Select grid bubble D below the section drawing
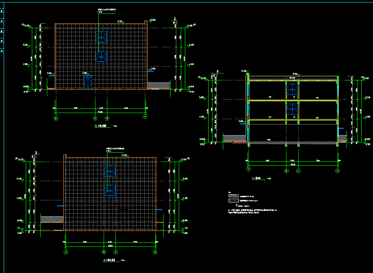 pos(337,171)
